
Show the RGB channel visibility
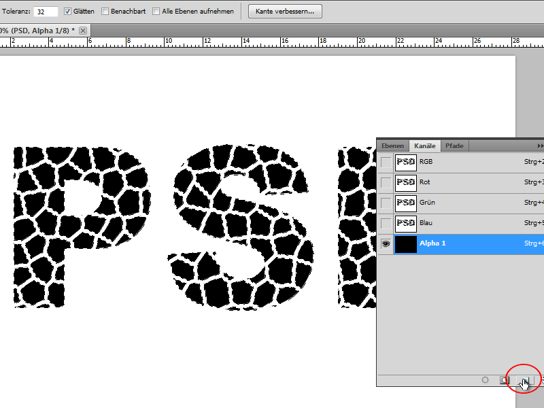[386, 162]
